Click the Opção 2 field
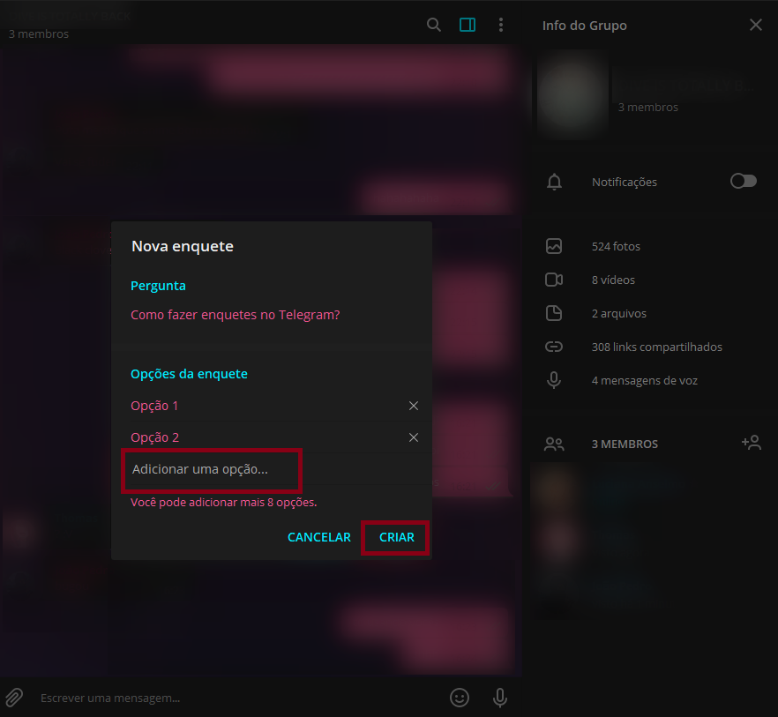Screen dimensions: 778x717 266,437
